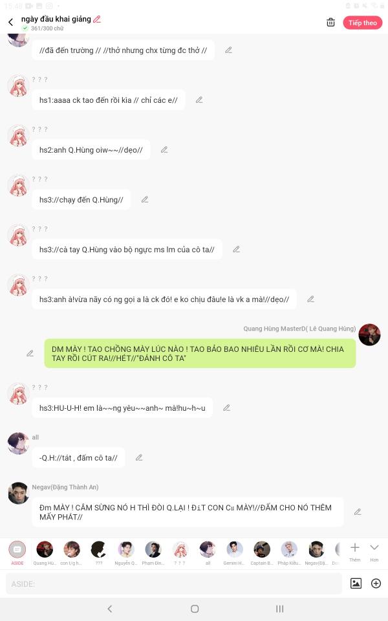
Task: Edit the green Quang Hùng MasterD message
Action: [x=30, y=353]
